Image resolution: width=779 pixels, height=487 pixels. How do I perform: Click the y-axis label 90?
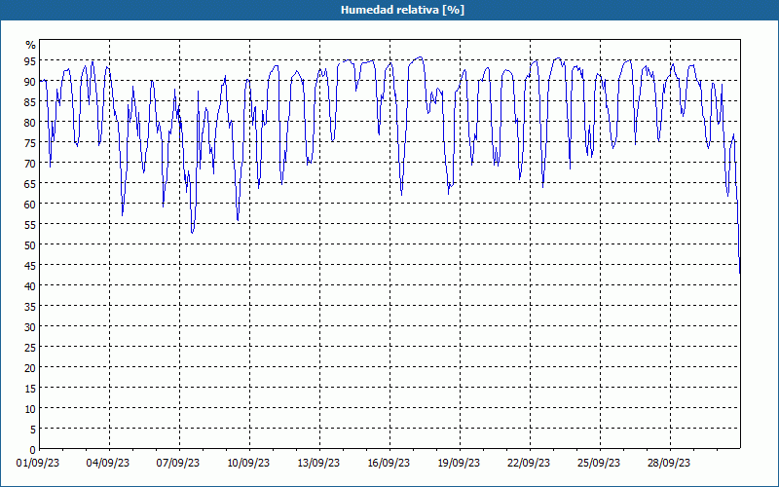pos(30,82)
